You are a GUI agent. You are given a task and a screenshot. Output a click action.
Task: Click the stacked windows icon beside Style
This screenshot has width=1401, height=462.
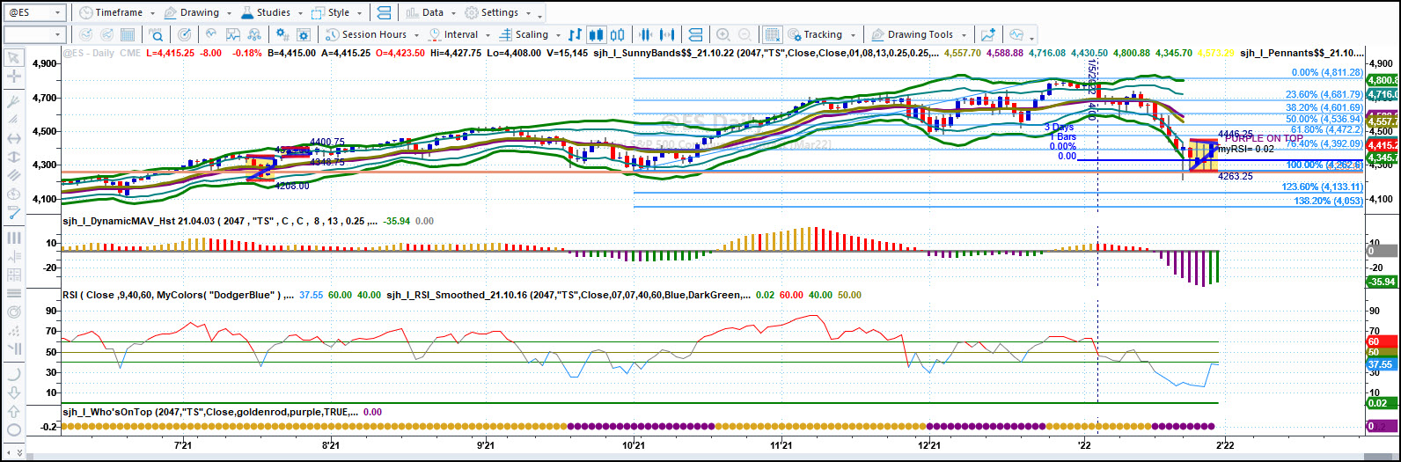383,12
